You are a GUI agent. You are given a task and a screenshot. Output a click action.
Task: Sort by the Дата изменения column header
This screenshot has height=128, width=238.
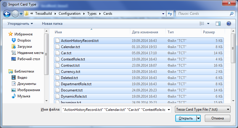click(x=145, y=32)
